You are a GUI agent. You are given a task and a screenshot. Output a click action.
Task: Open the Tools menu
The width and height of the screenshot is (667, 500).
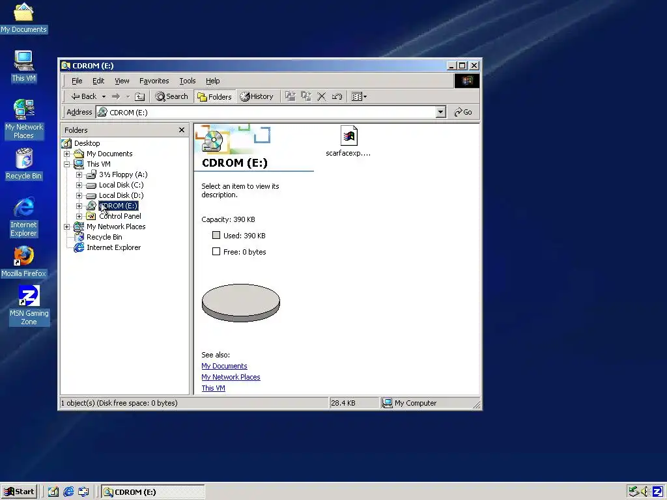[187, 81]
